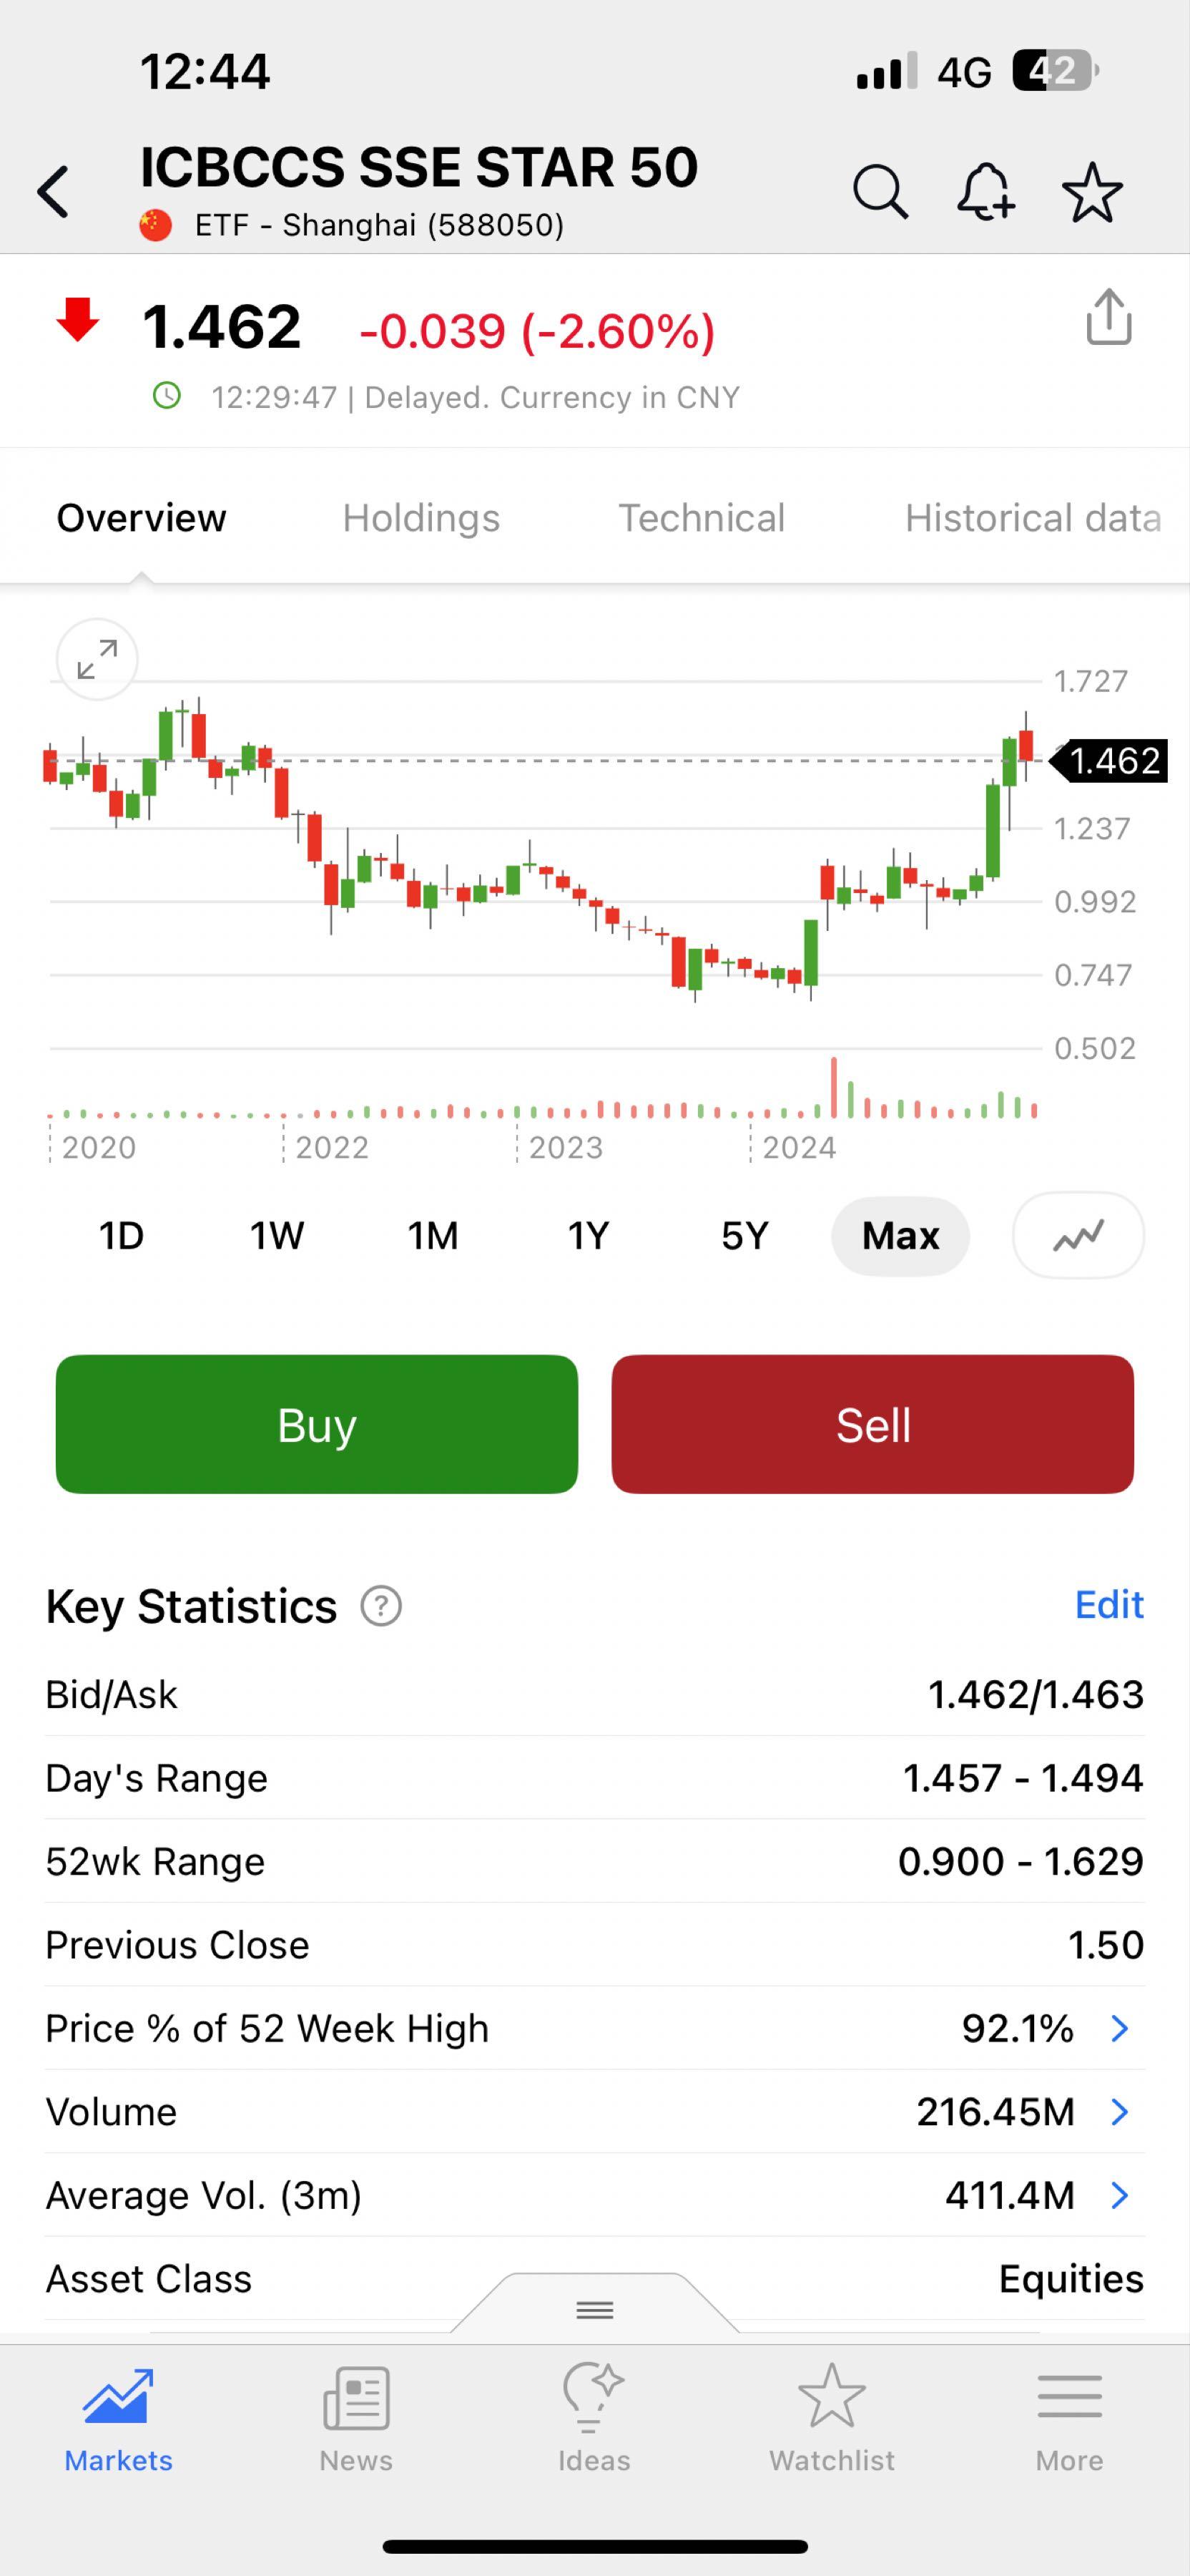1190x2576 pixels.
Task: Open News from bottom navigation
Action: (355, 2418)
